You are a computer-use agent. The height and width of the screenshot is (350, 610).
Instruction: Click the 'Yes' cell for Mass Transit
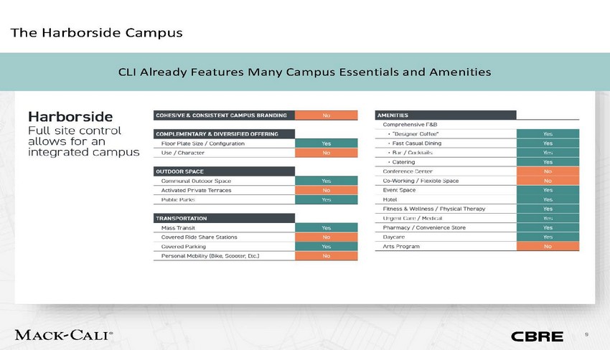tap(327, 227)
